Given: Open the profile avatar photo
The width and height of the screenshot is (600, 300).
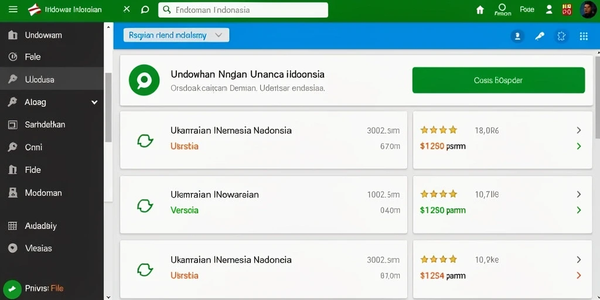Looking at the screenshot, I should pyautogui.click(x=588, y=9).
